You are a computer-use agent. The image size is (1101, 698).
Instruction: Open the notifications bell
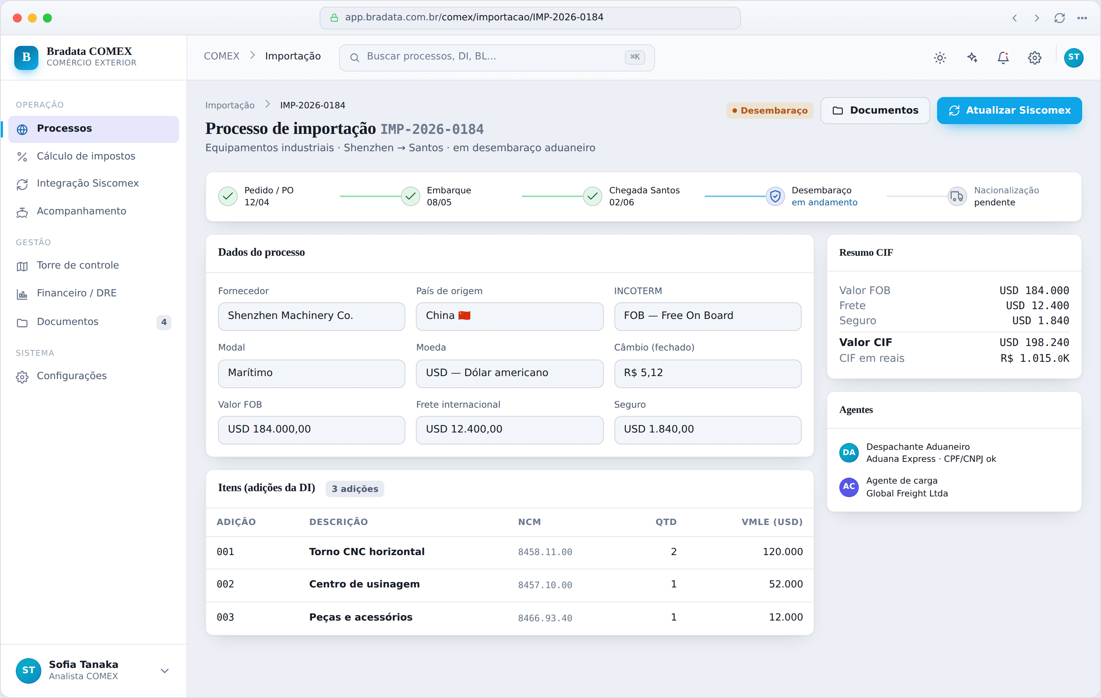click(1003, 57)
